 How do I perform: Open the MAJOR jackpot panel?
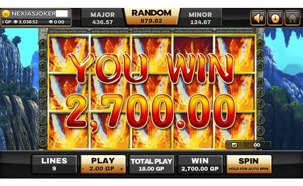[x=103, y=18]
